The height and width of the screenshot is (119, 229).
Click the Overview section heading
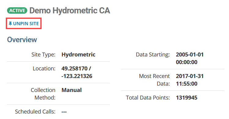pos(22,39)
